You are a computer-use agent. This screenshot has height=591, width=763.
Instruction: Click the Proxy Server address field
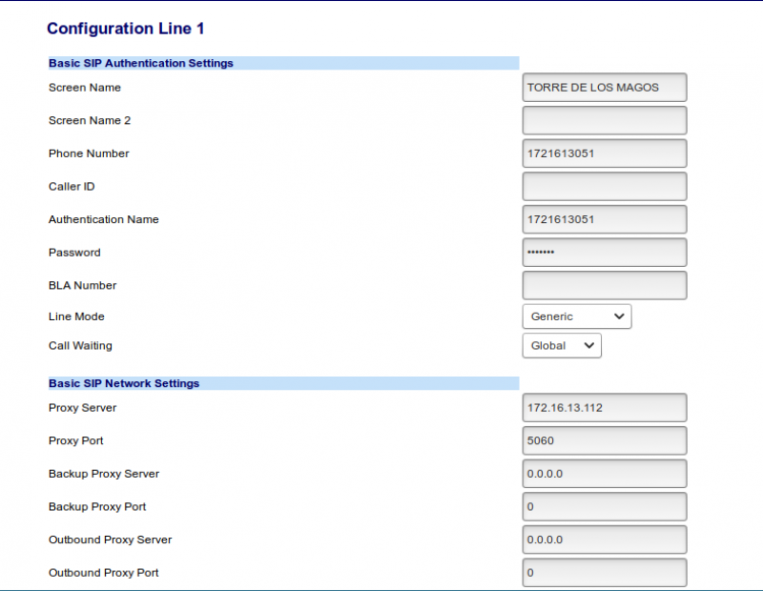(604, 408)
